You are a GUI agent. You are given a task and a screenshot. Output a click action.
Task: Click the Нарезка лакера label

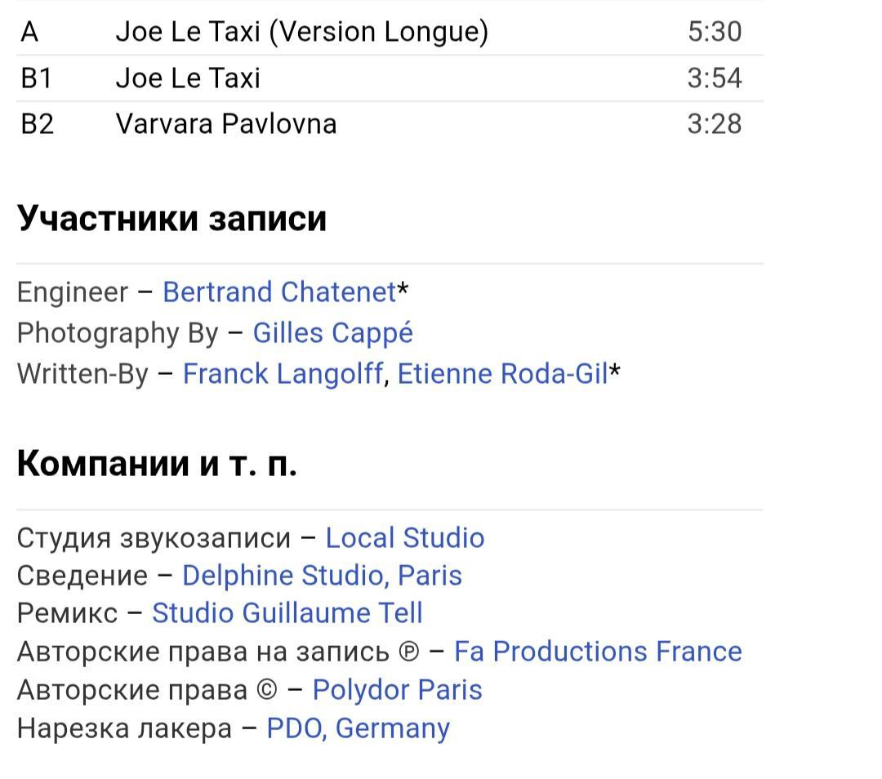click(x=124, y=728)
